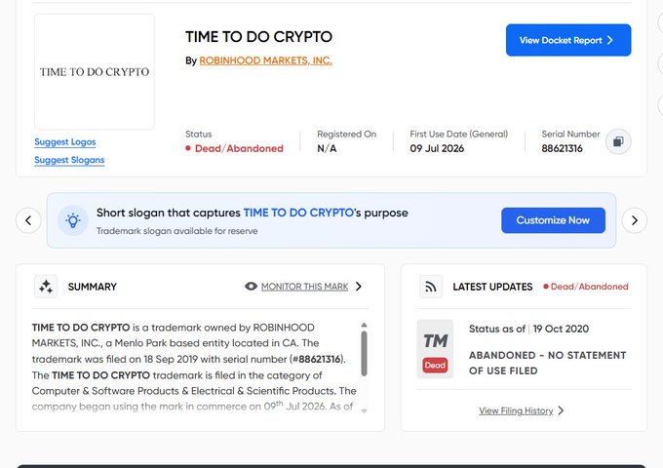Click the Customize Now button
Image resolution: width=663 pixels, height=468 pixels.
tap(553, 220)
